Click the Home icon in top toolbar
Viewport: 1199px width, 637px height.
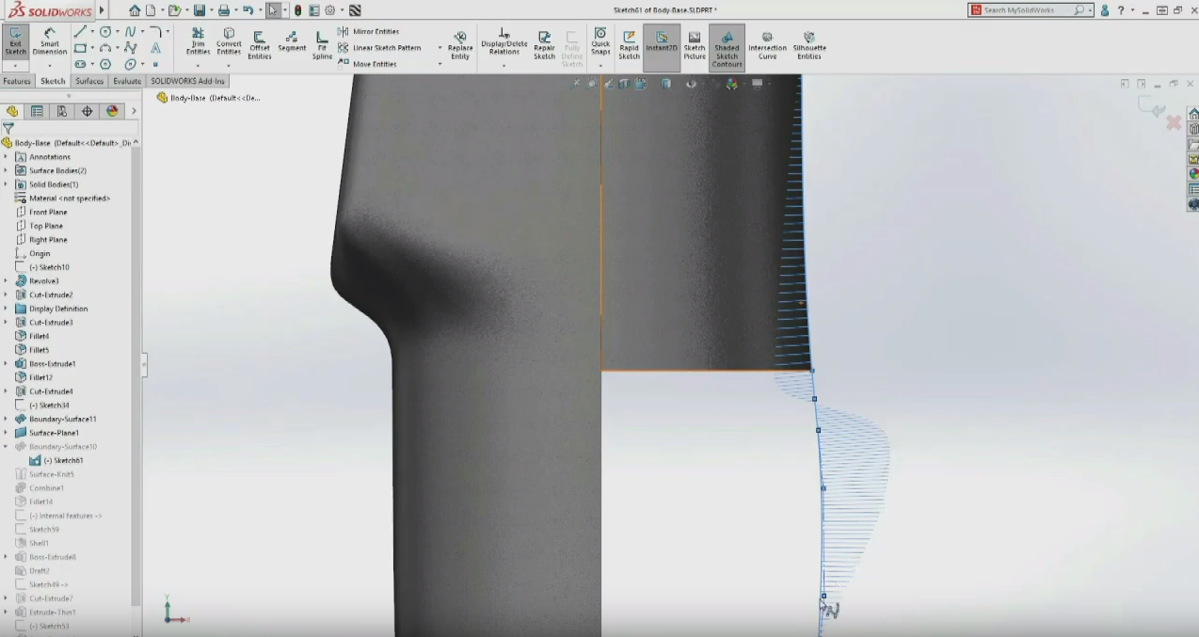pos(135,10)
